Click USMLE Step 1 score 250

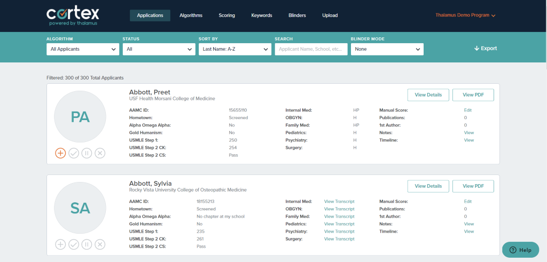[x=233, y=140]
